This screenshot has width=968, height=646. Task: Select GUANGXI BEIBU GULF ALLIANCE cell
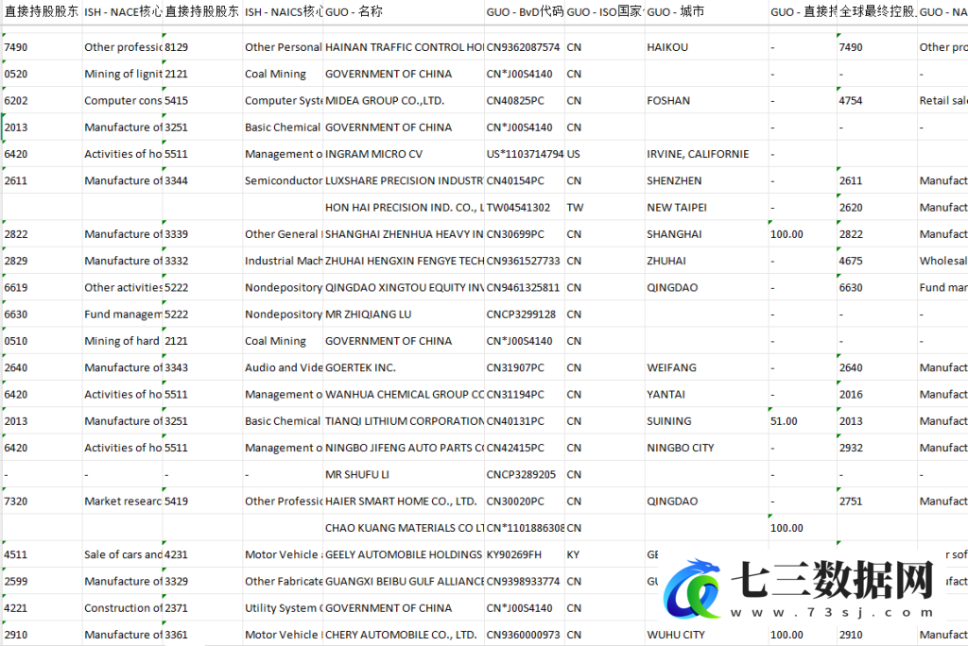pos(404,581)
